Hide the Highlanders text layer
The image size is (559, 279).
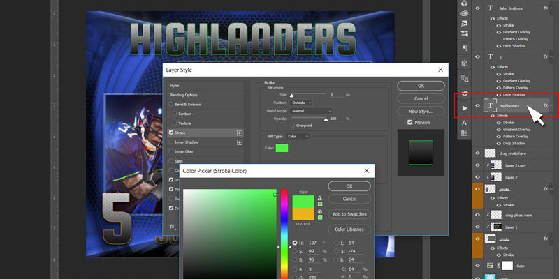coord(479,106)
